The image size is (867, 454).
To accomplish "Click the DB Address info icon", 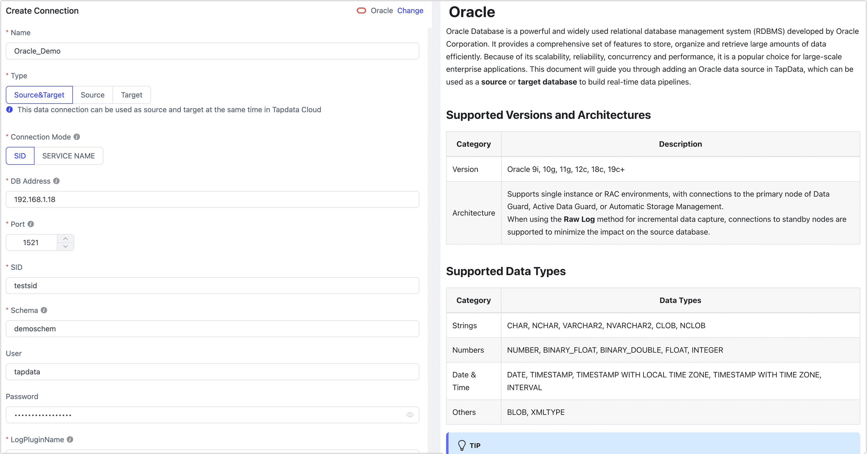I will (x=57, y=181).
